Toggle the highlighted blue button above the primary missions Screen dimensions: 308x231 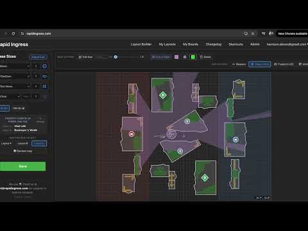tap(4, 108)
